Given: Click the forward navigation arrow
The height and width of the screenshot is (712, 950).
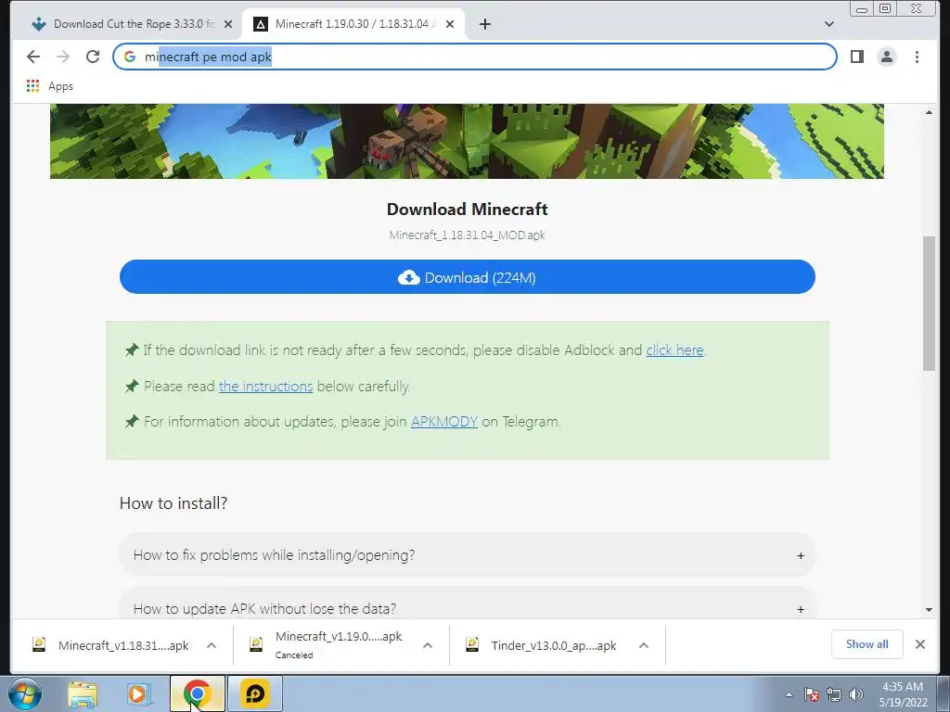Looking at the screenshot, I should point(63,57).
